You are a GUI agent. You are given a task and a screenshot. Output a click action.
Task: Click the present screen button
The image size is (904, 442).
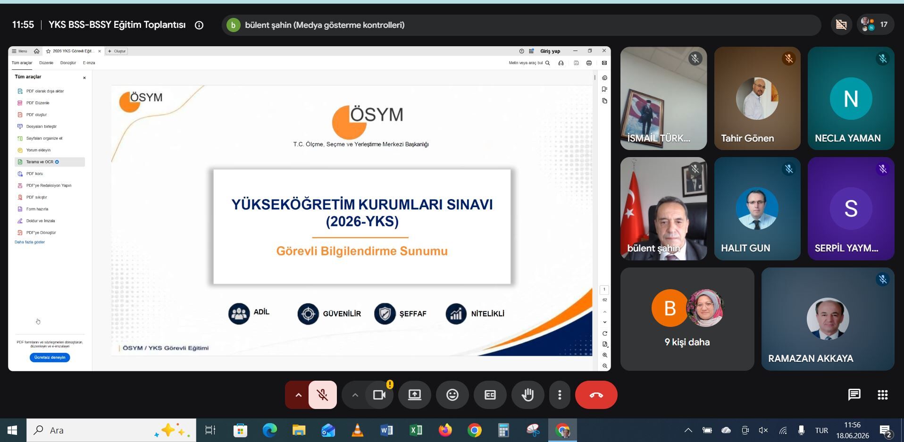415,395
